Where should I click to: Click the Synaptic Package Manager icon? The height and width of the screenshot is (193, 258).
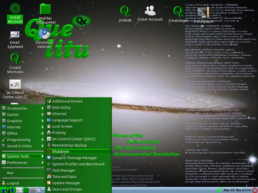49,158
